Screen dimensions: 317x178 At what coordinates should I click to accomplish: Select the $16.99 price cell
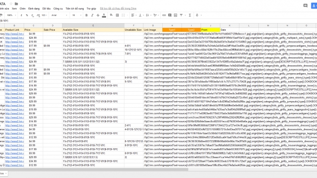[x=34, y=77]
